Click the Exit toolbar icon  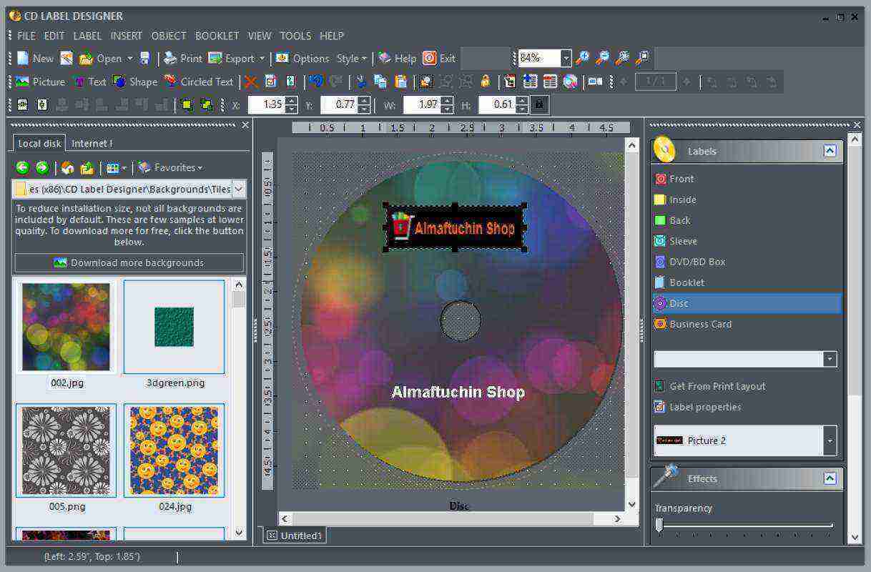click(429, 58)
